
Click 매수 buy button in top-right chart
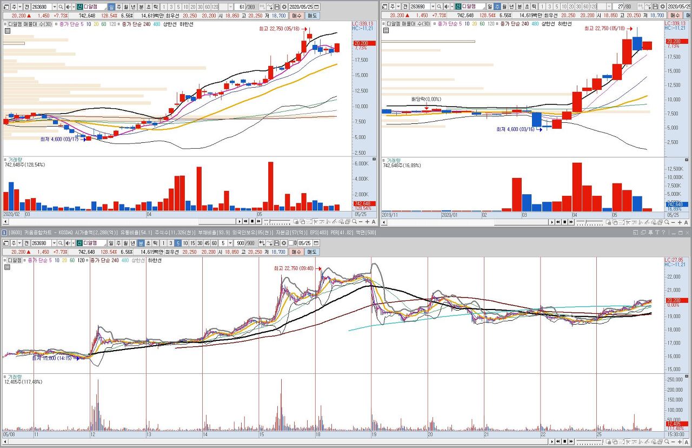click(x=676, y=16)
